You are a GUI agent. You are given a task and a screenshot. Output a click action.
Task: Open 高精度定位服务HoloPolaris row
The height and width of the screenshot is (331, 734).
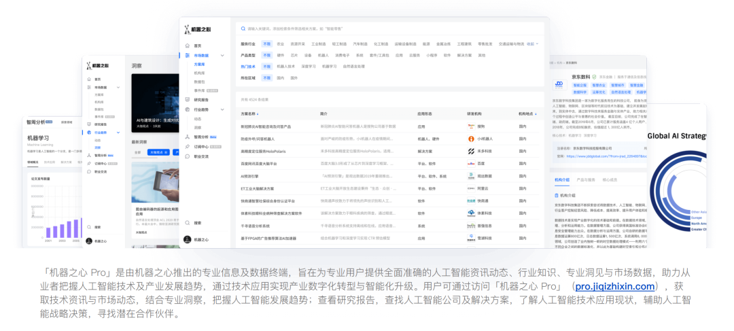[x=389, y=151]
